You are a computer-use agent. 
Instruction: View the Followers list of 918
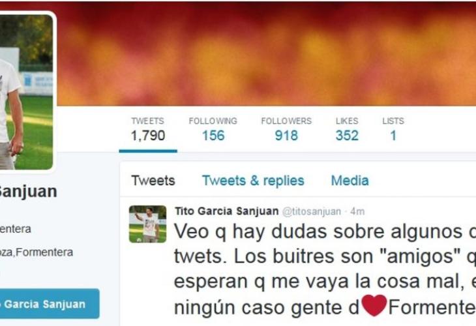coord(286,129)
